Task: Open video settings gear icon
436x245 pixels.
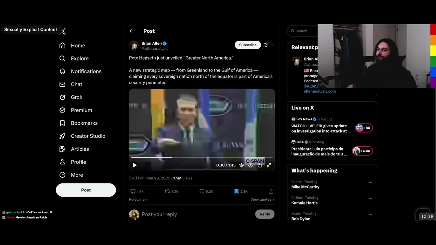Action: (x=250, y=165)
